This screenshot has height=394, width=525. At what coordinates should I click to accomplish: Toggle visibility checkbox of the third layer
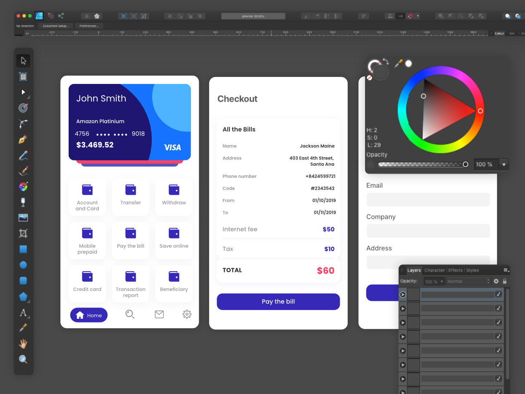(x=499, y=322)
